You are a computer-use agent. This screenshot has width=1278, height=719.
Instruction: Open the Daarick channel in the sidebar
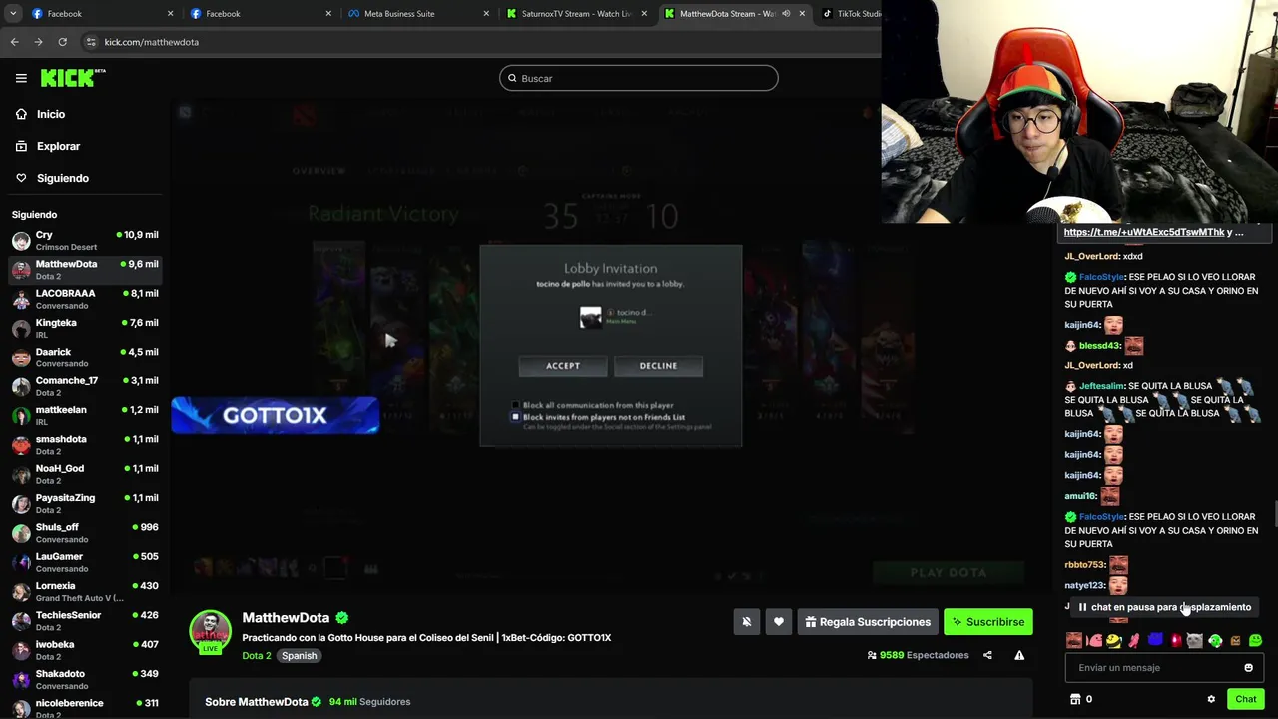[84, 358]
